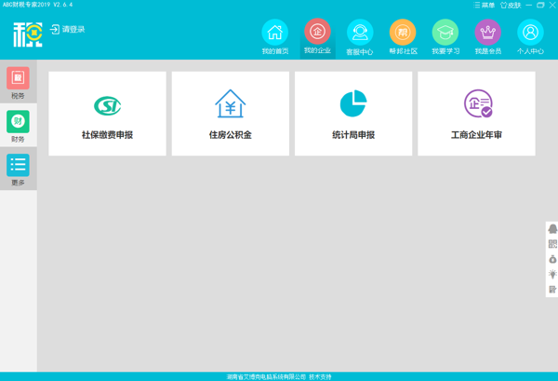Click 我要学习 graduation cap icon
This screenshot has height=381, width=558.
point(445,34)
